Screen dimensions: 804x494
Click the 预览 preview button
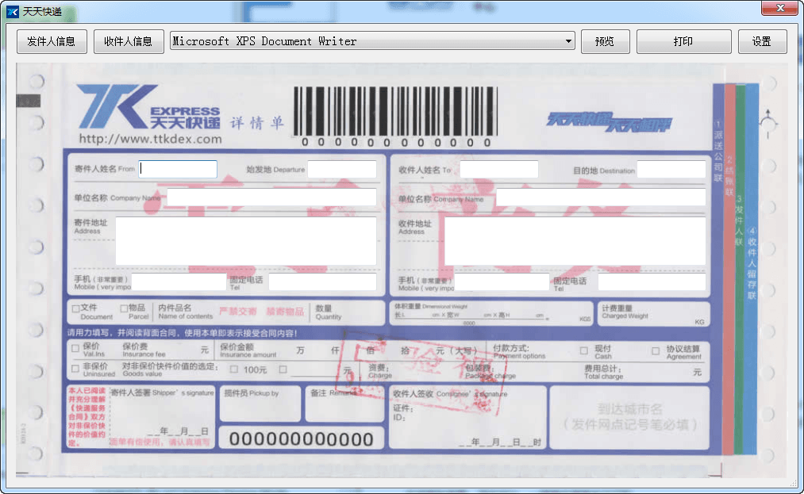pyautogui.click(x=605, y=41)
